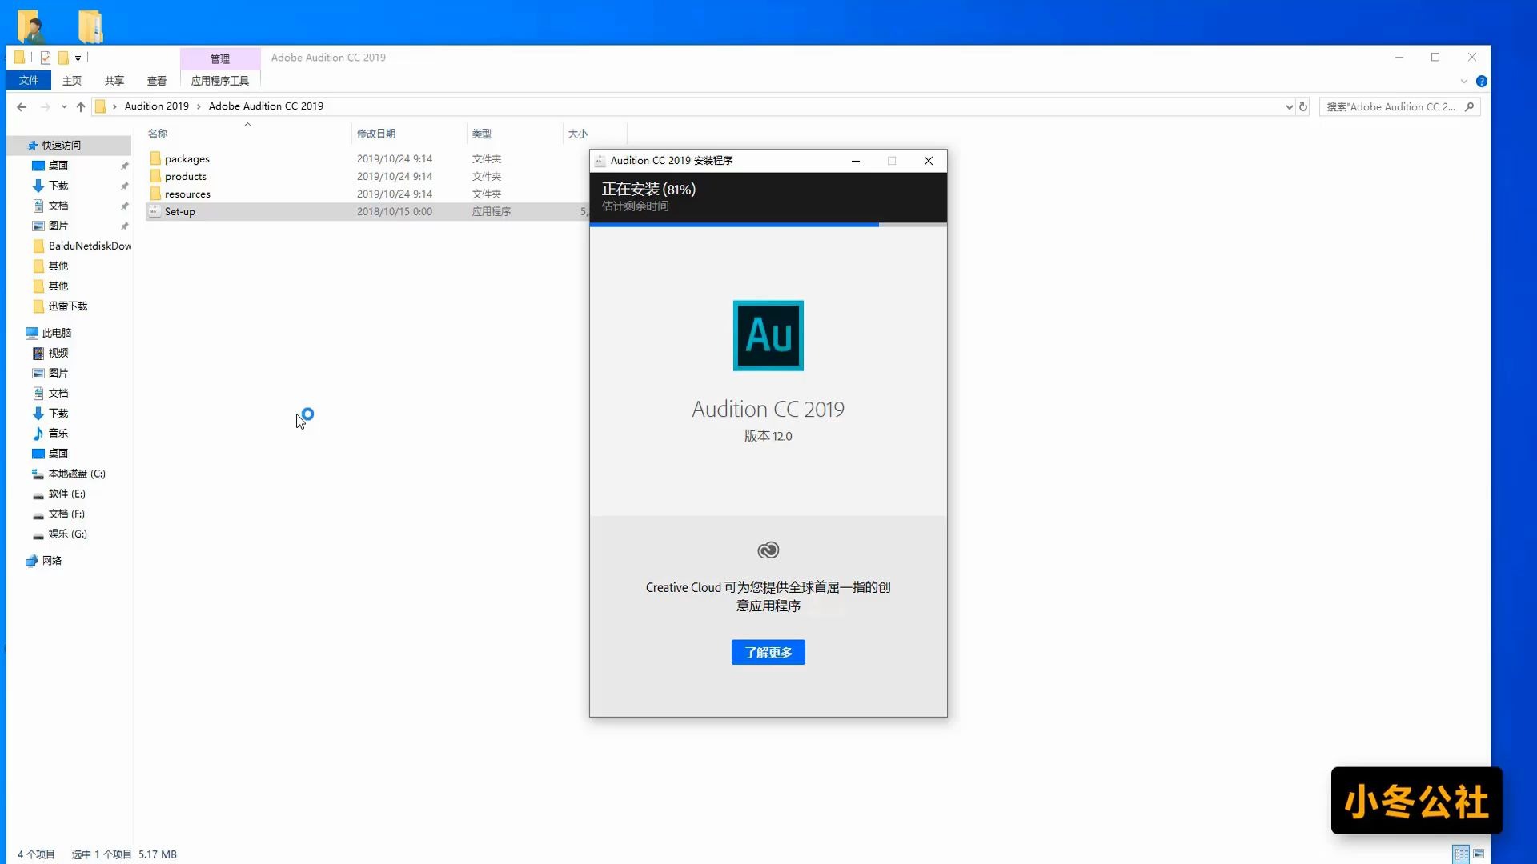Open the recent locations dropdown arrow
This screenshot has height=864, width=1537.
tap(64, 106)
